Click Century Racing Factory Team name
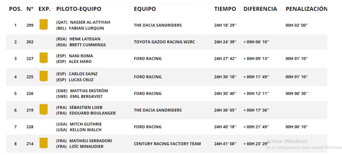The height and width of the screenshot is (155, 342). pos(167,144)
